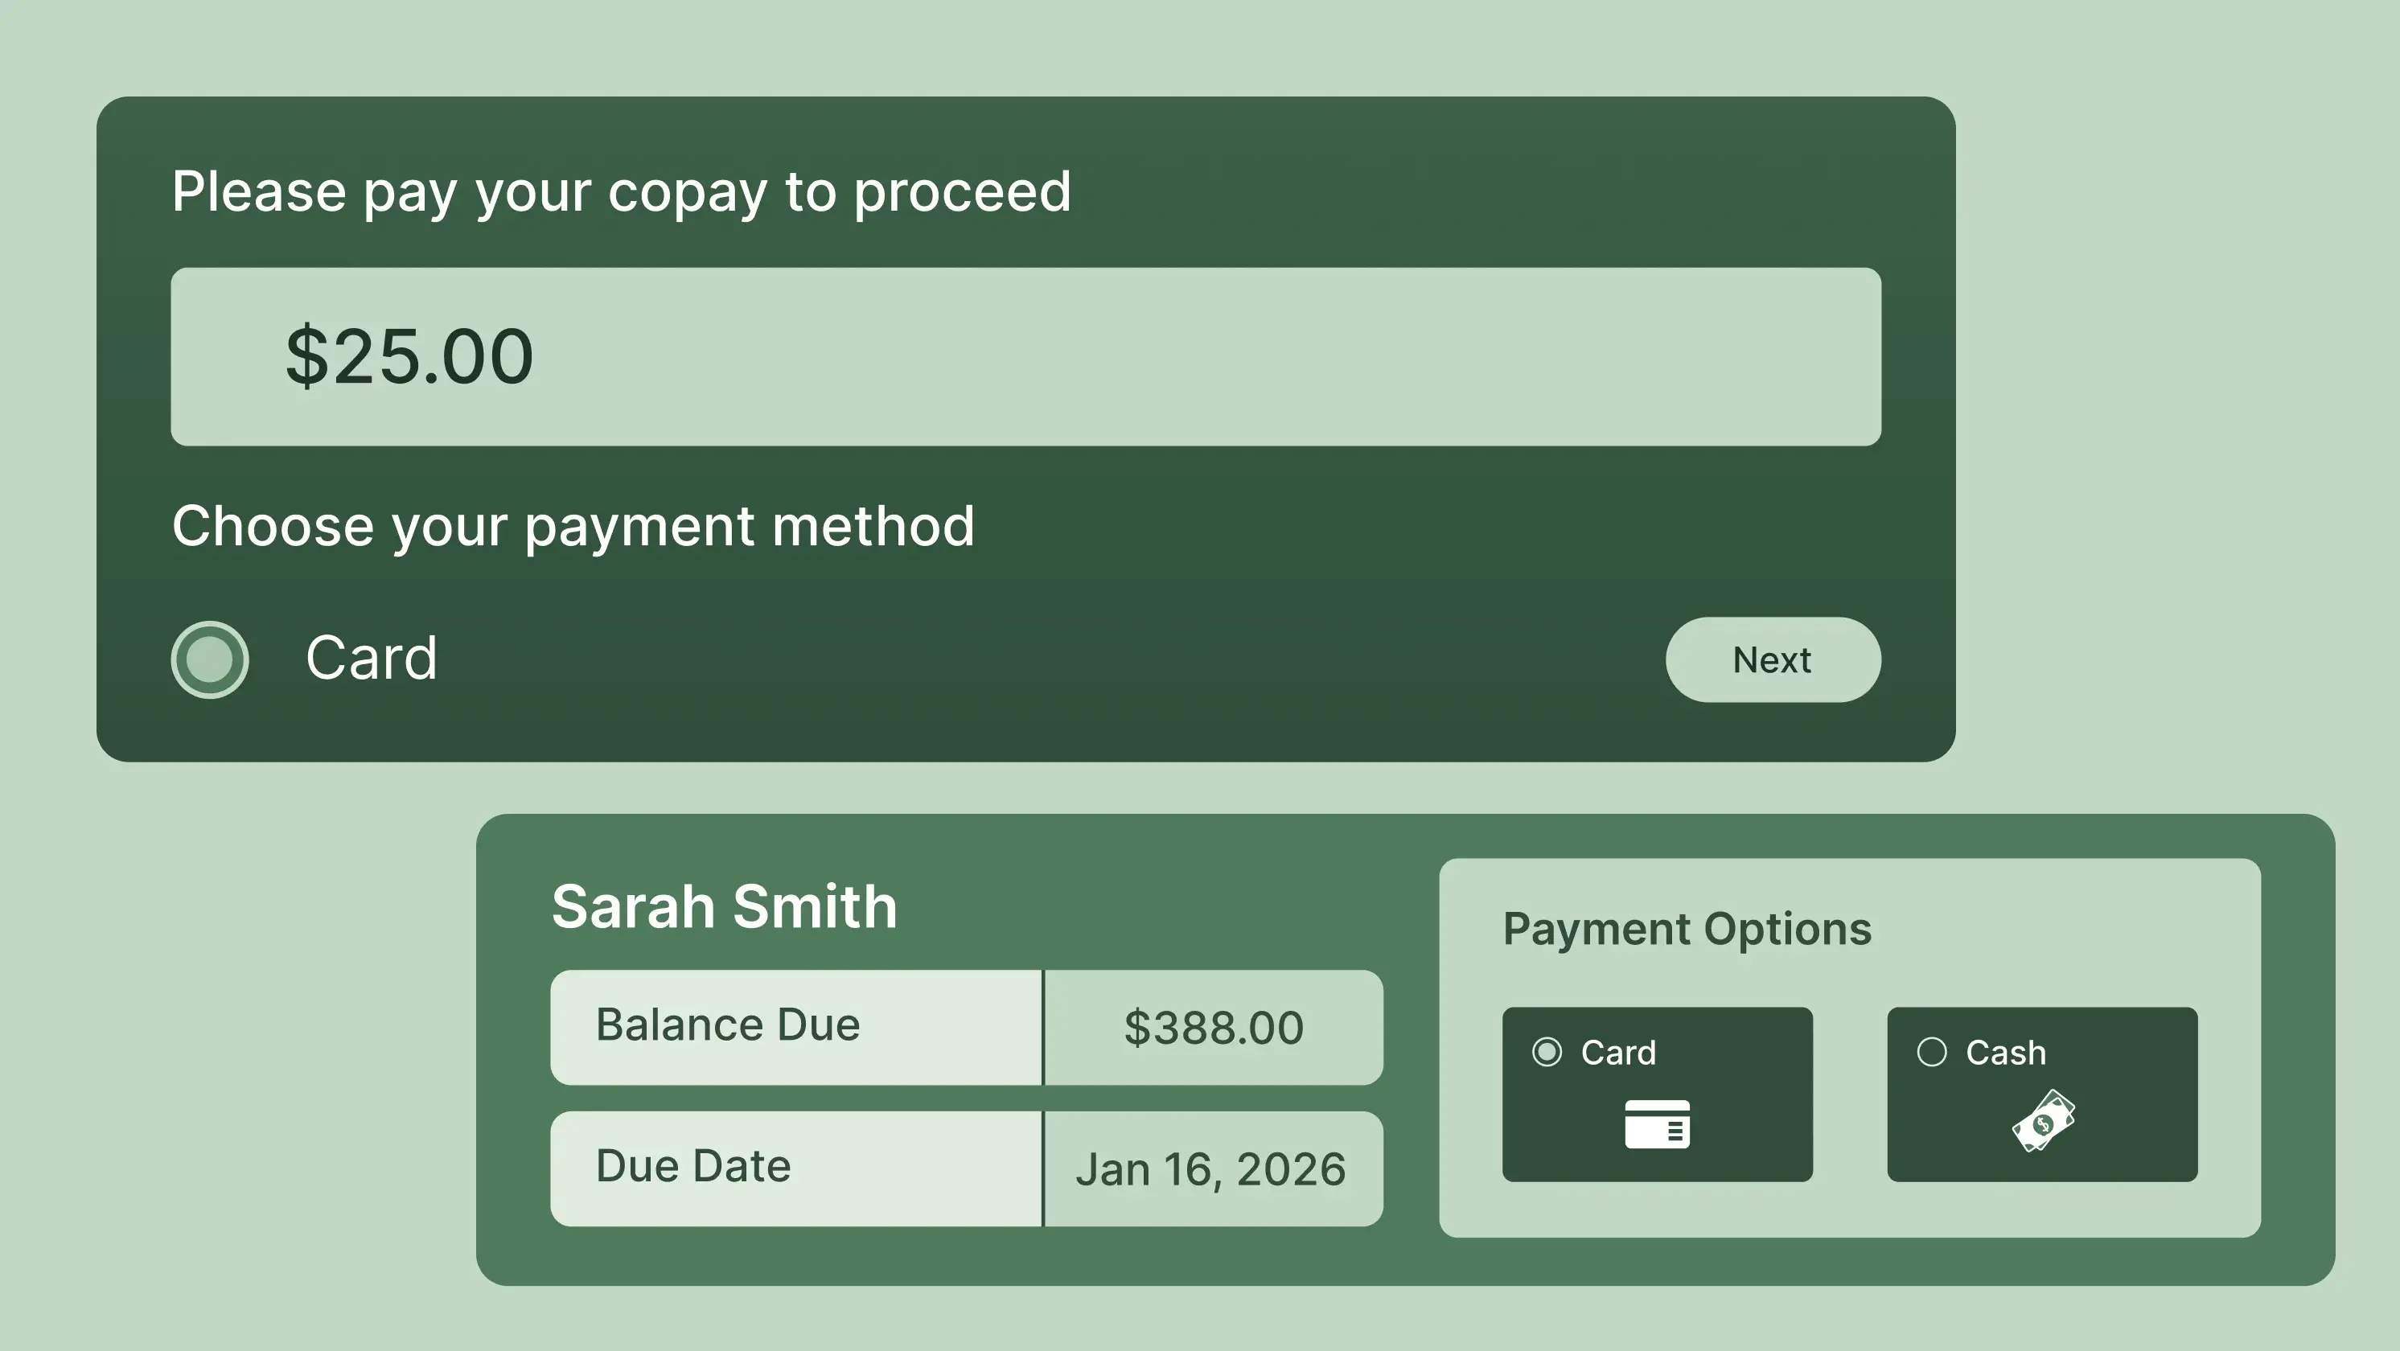Click the credit card icon

[x=1657, y=1123]
